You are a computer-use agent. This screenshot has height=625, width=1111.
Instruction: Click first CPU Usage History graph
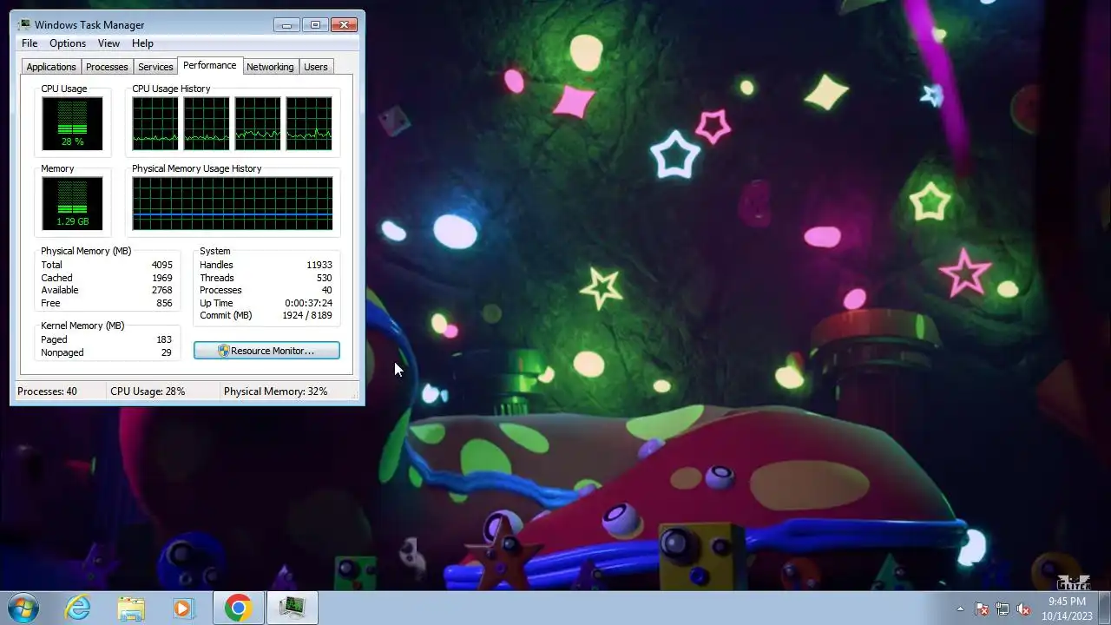point(155,123)
